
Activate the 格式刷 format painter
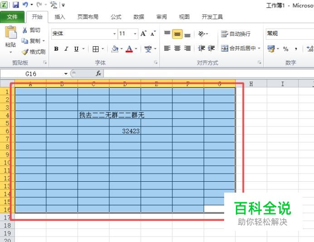point(34,52)
